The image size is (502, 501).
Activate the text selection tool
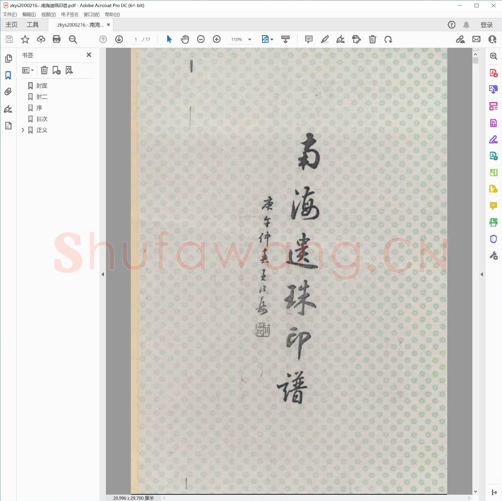169,39
